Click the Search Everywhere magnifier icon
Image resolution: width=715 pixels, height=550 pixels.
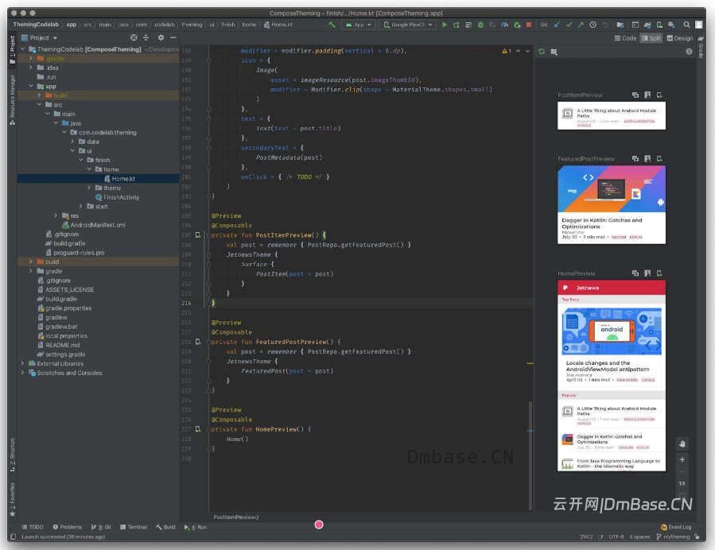(686, 25)
